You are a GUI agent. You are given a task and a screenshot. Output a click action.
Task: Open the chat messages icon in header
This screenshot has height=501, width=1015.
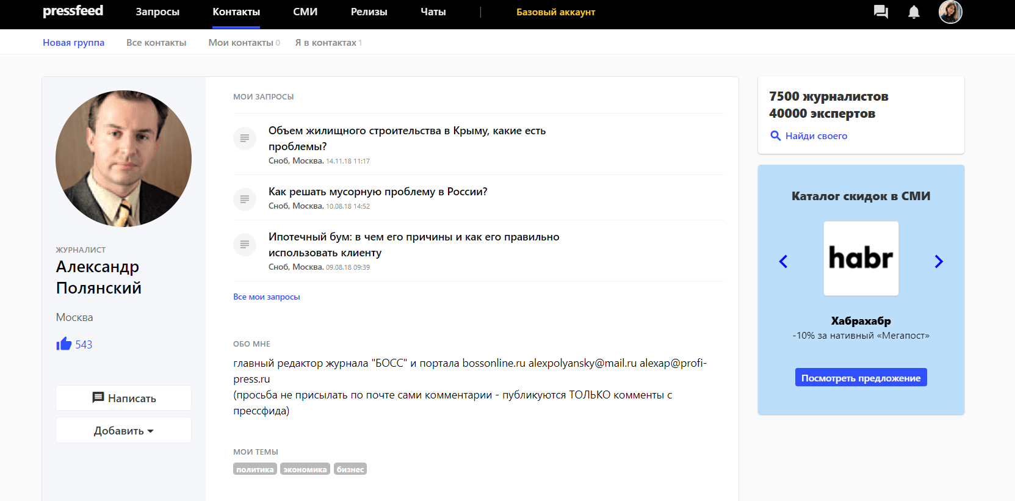(x=881, y=12)
